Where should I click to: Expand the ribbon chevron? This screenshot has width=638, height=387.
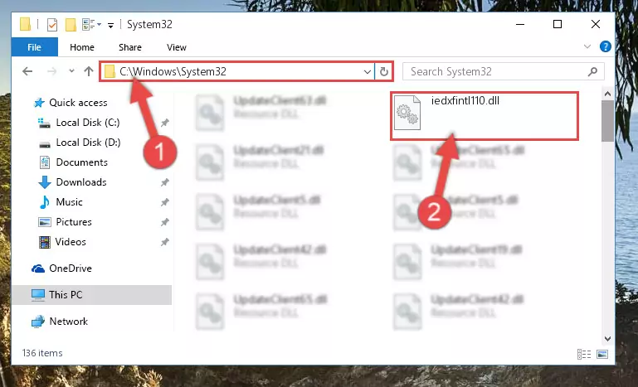[x=587, y=46]
